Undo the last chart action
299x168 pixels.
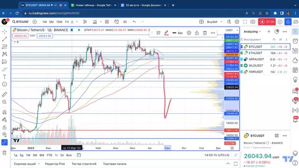click(135, 22)
